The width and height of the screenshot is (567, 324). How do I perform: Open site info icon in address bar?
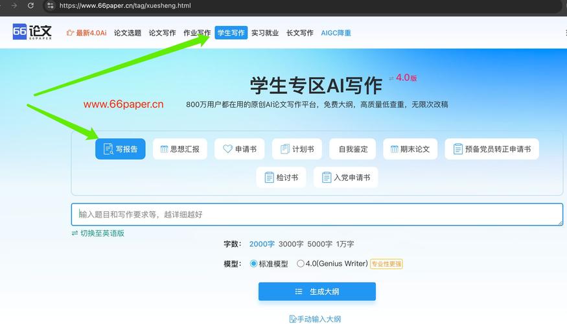(x=51, y=5)
